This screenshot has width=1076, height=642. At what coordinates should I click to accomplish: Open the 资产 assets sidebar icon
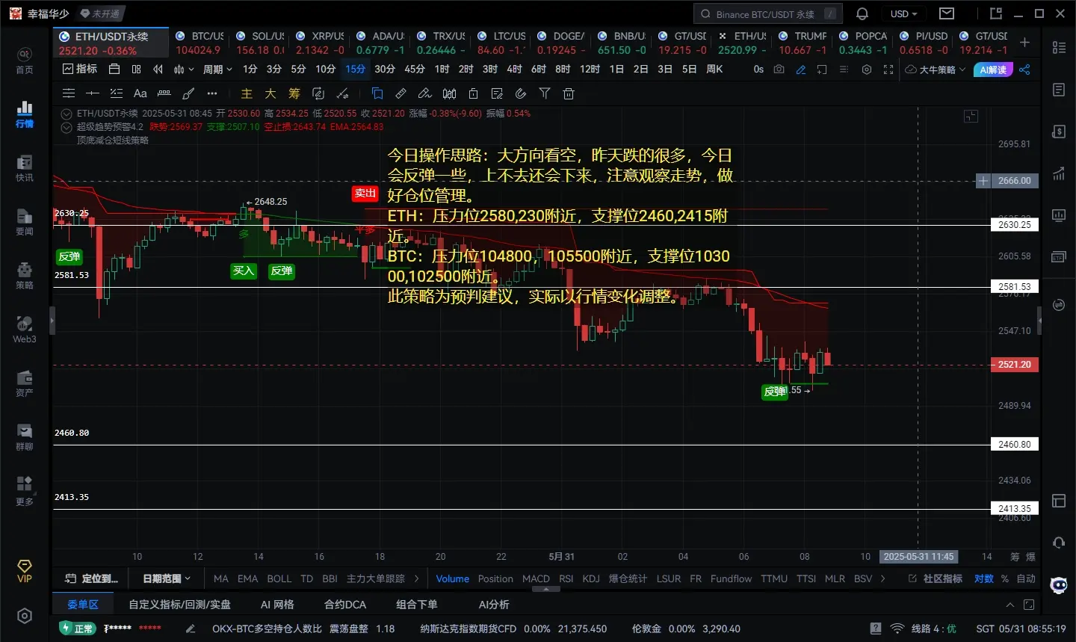[x=25, y=383]
